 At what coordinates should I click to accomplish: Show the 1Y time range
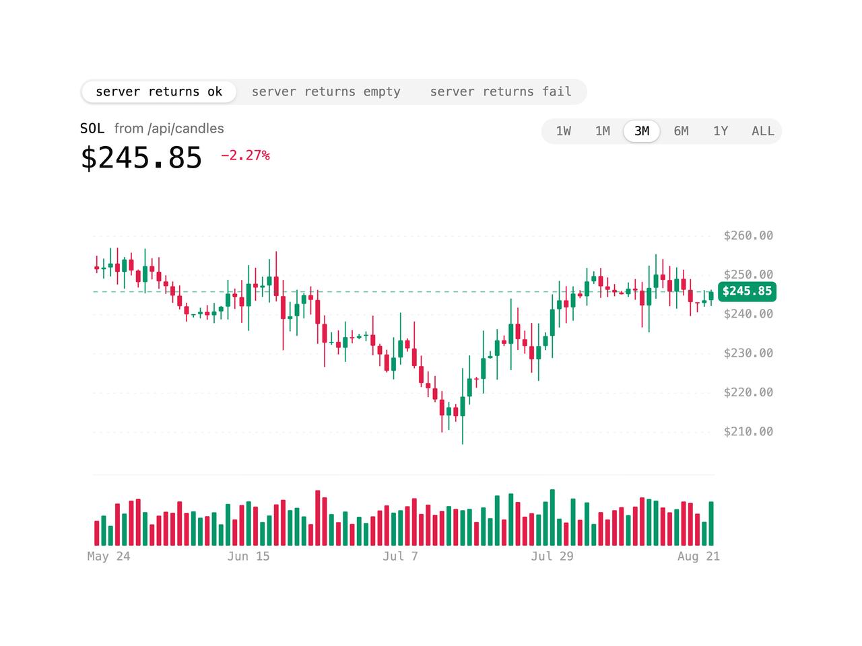(x=721, y=131)
